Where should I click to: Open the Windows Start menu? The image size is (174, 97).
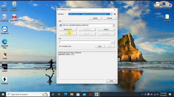[x=3, y=94]
